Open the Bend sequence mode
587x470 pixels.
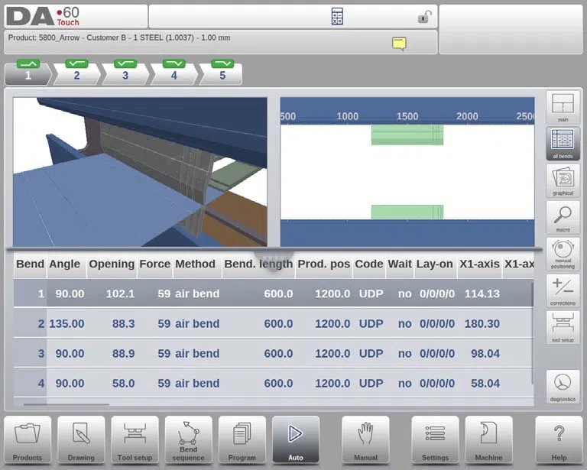pos(188,440)
